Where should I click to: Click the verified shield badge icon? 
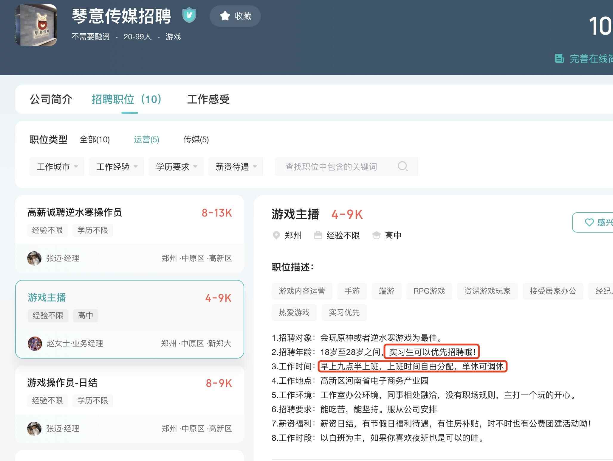(x=189, y=15)
